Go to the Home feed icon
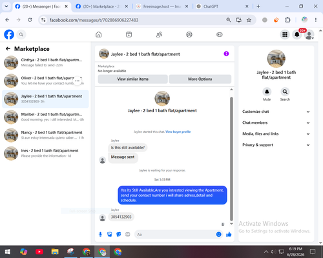The width and height of the screenshot is (323, 258). [99, 34]
